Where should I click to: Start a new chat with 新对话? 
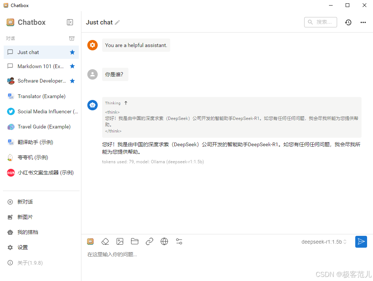41,202
